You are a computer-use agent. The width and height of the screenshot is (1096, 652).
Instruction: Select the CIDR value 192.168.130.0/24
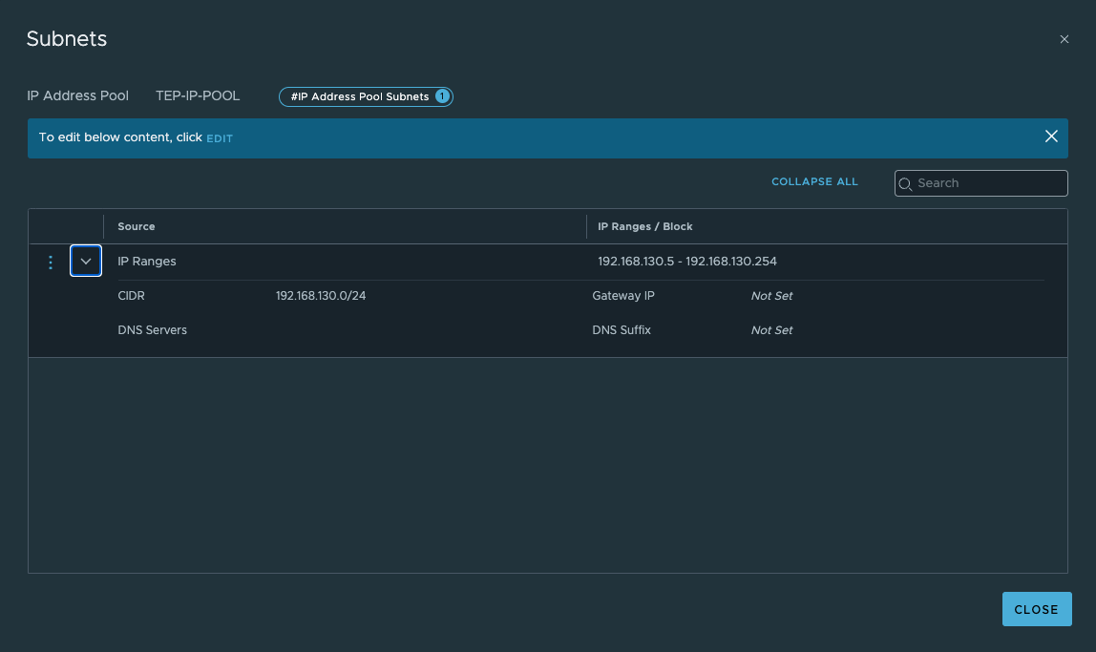321,296
